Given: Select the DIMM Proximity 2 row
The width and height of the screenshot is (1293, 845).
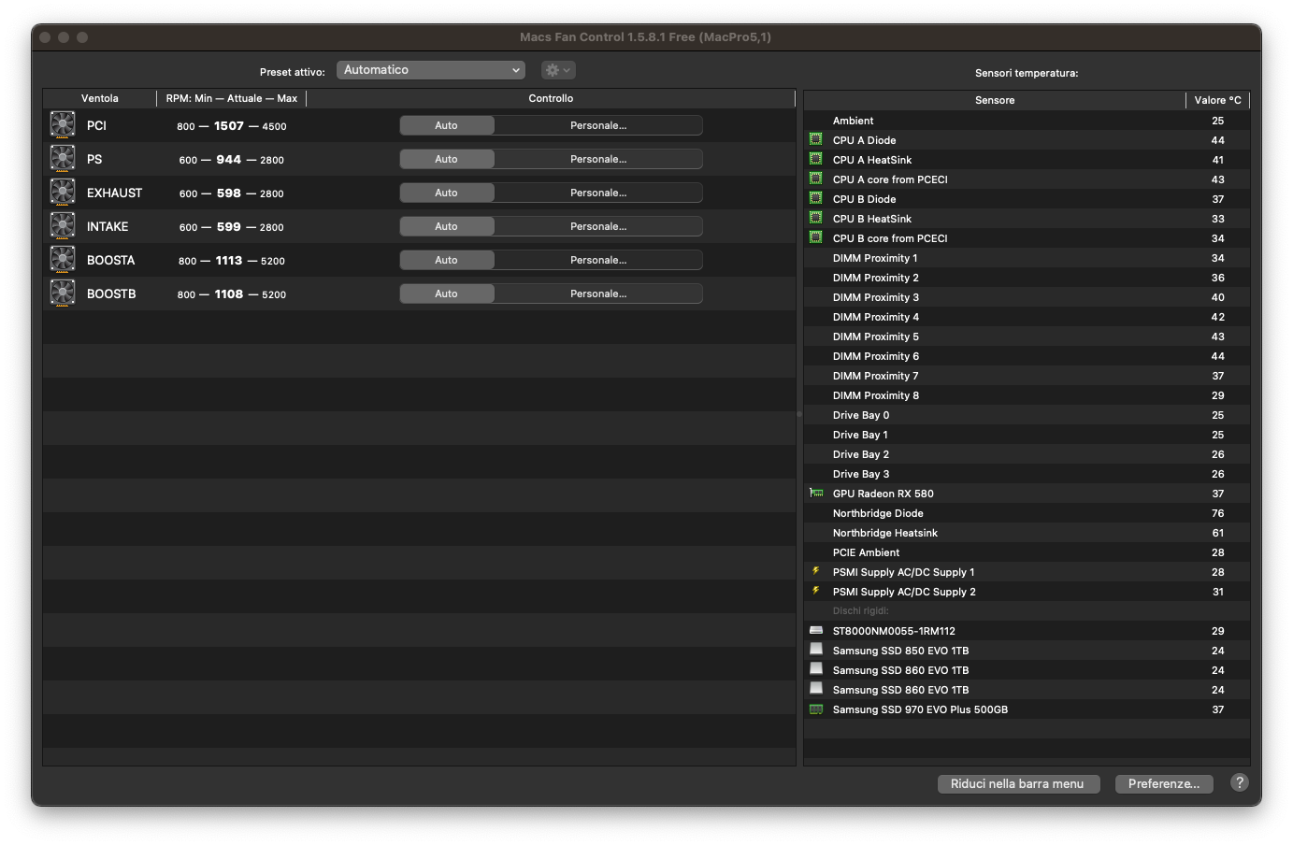Looking at the screenshot, I should click(1027, 278).
